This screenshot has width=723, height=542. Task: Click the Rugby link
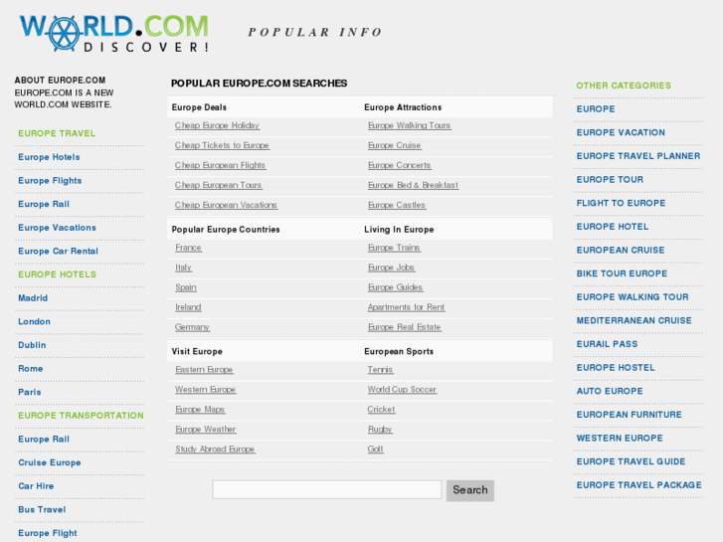point(380,430)
